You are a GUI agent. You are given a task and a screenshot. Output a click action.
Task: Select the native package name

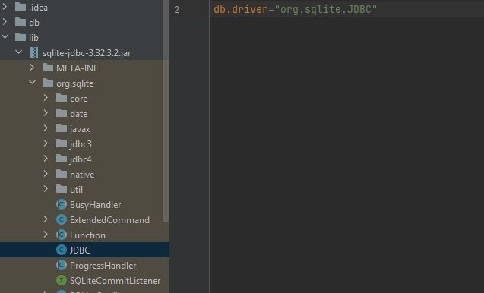(82, 175)
